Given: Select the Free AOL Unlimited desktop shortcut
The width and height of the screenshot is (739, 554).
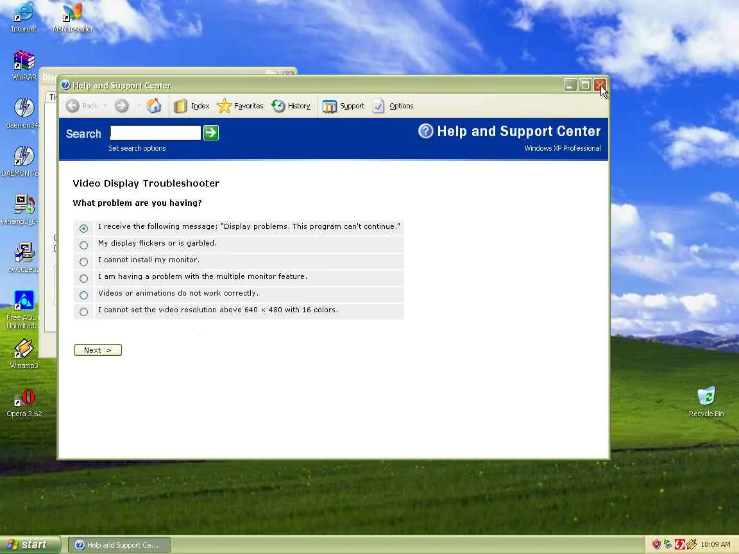Looking at the screenshot, I should coord(22,310).
